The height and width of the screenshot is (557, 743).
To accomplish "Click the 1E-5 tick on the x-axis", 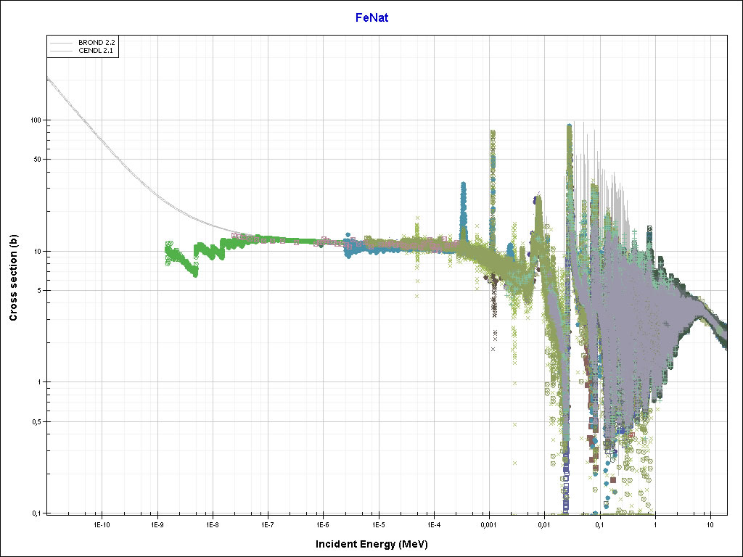I will point(378,523).
